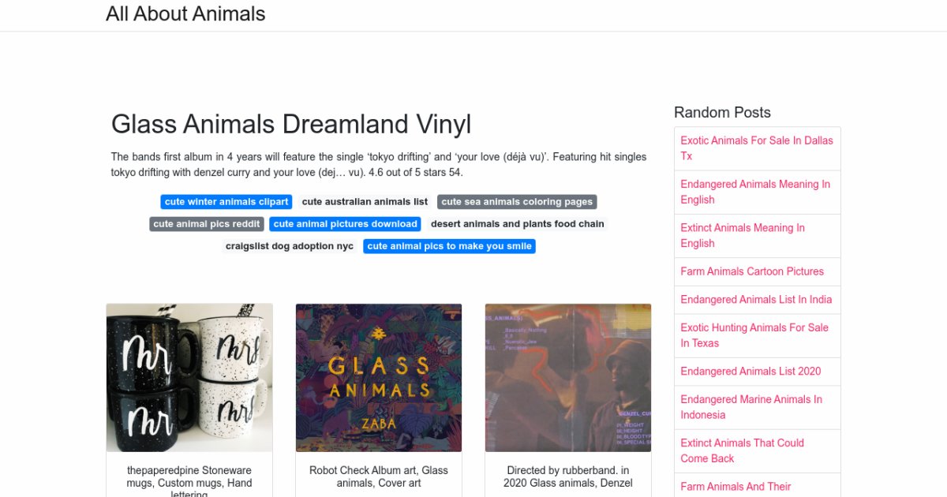The width and height of the screenshot is (947, 497).
Task: Open Exotic Animals For Sale In Dallas Tx
Action: (x=757, y=148)
